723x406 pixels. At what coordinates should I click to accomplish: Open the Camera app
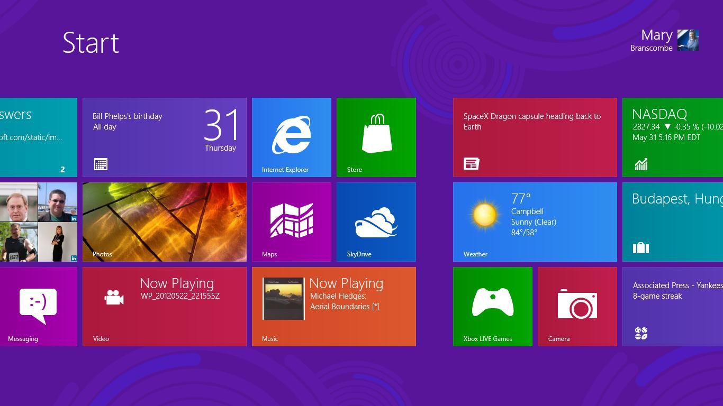point(577,306)
